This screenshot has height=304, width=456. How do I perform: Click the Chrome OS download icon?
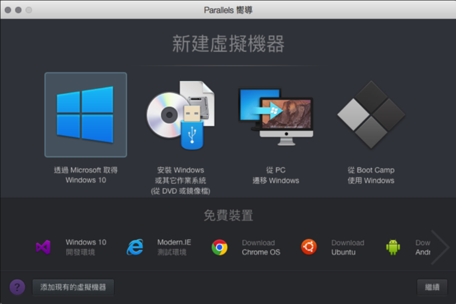220,247
